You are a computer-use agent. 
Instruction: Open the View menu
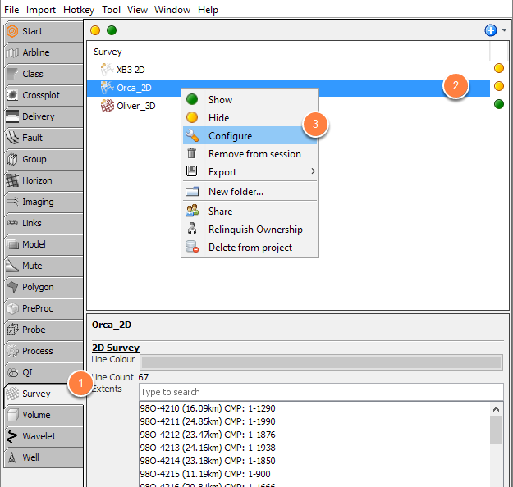[137, 10]
